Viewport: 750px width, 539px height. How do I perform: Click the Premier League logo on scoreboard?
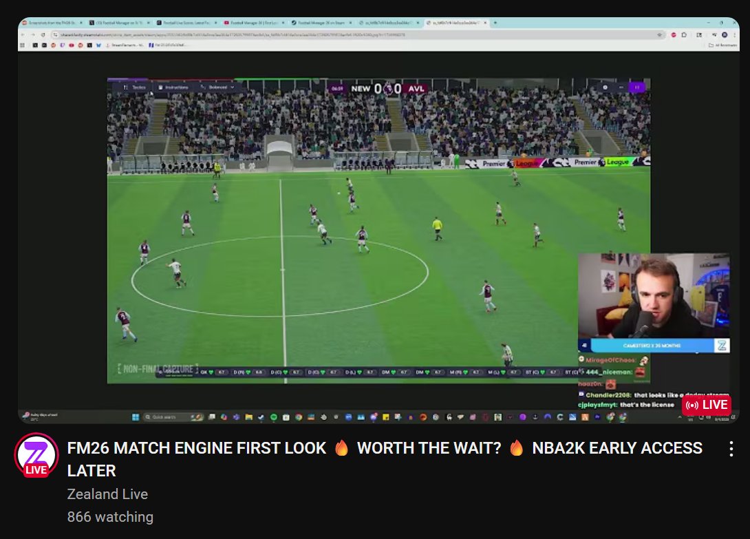pyautogui.click(x=388, y=89)
